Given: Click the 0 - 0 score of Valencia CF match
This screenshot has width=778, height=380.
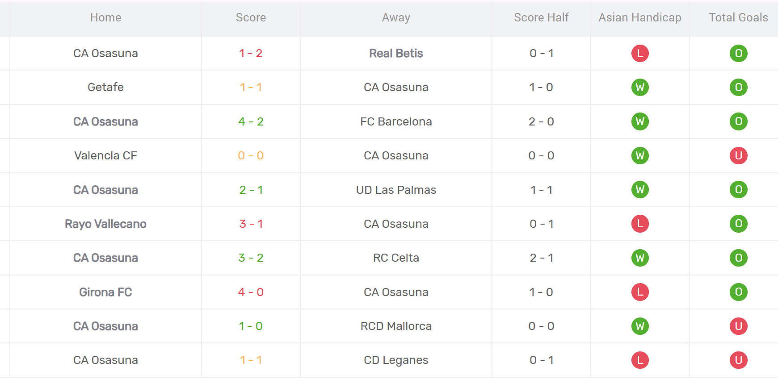Looking at the screenshot, I should 251,155.
